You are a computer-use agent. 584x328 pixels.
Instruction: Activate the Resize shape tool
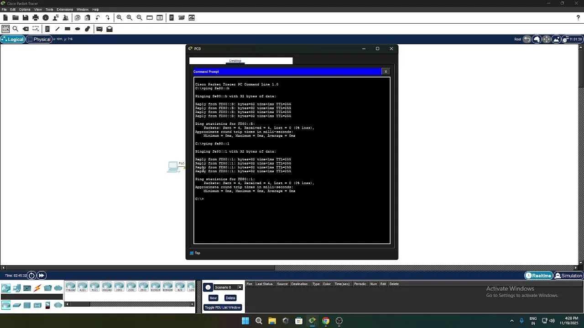click(36, 29)
